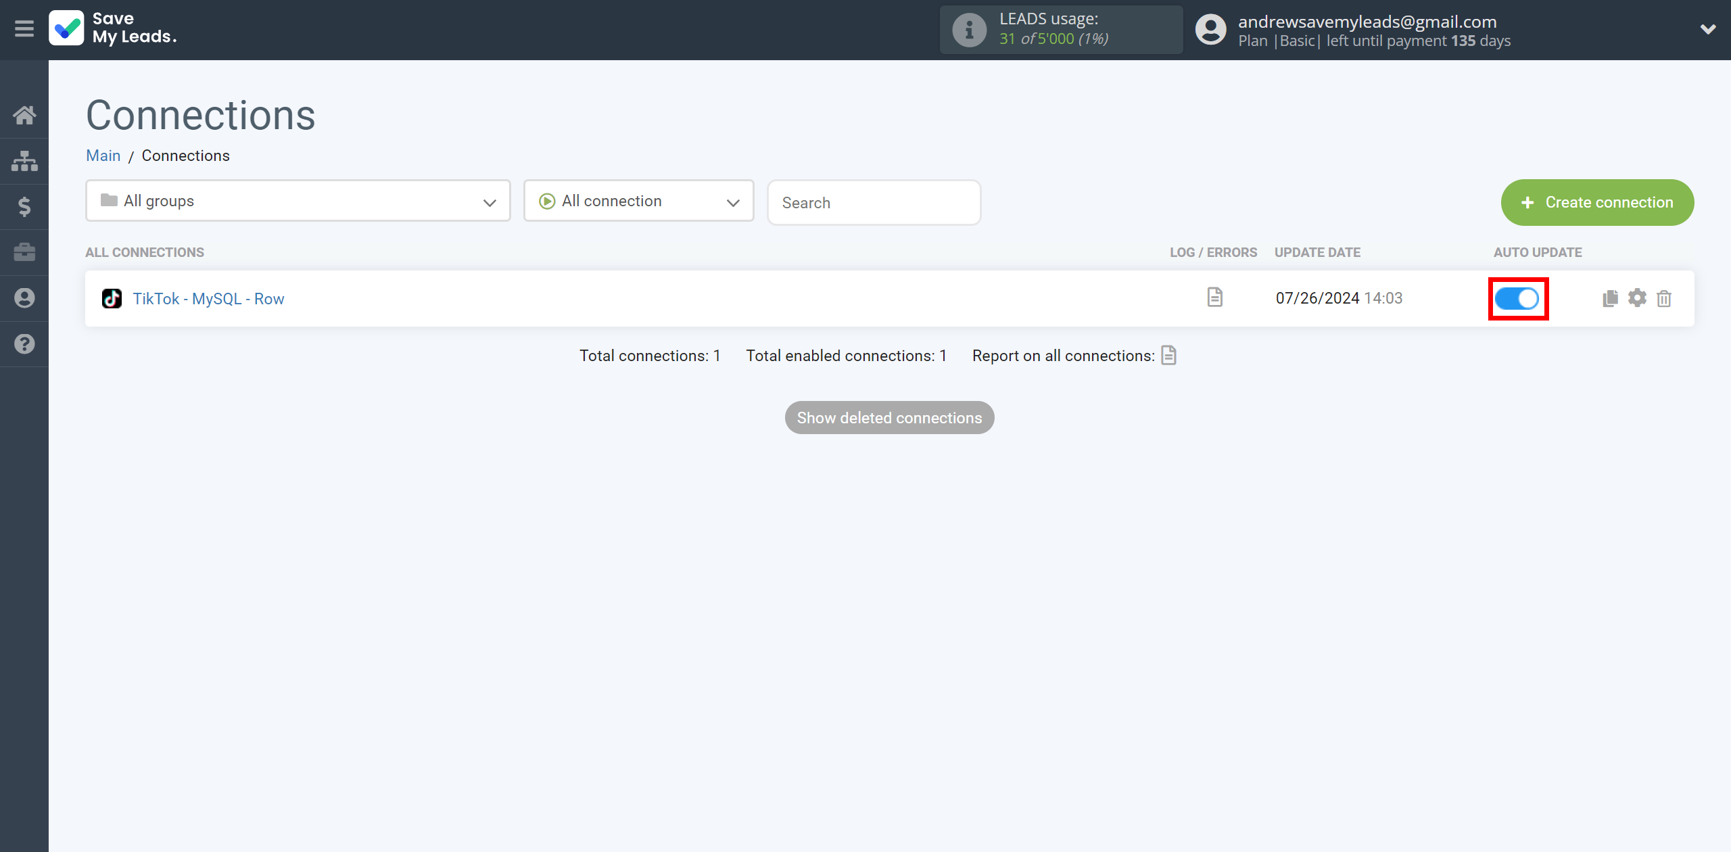This screenshot has height=852, width=1731.
Task: Click the TikTok app icon on connection
Action: pyautogui.click(x=110, y=298)
